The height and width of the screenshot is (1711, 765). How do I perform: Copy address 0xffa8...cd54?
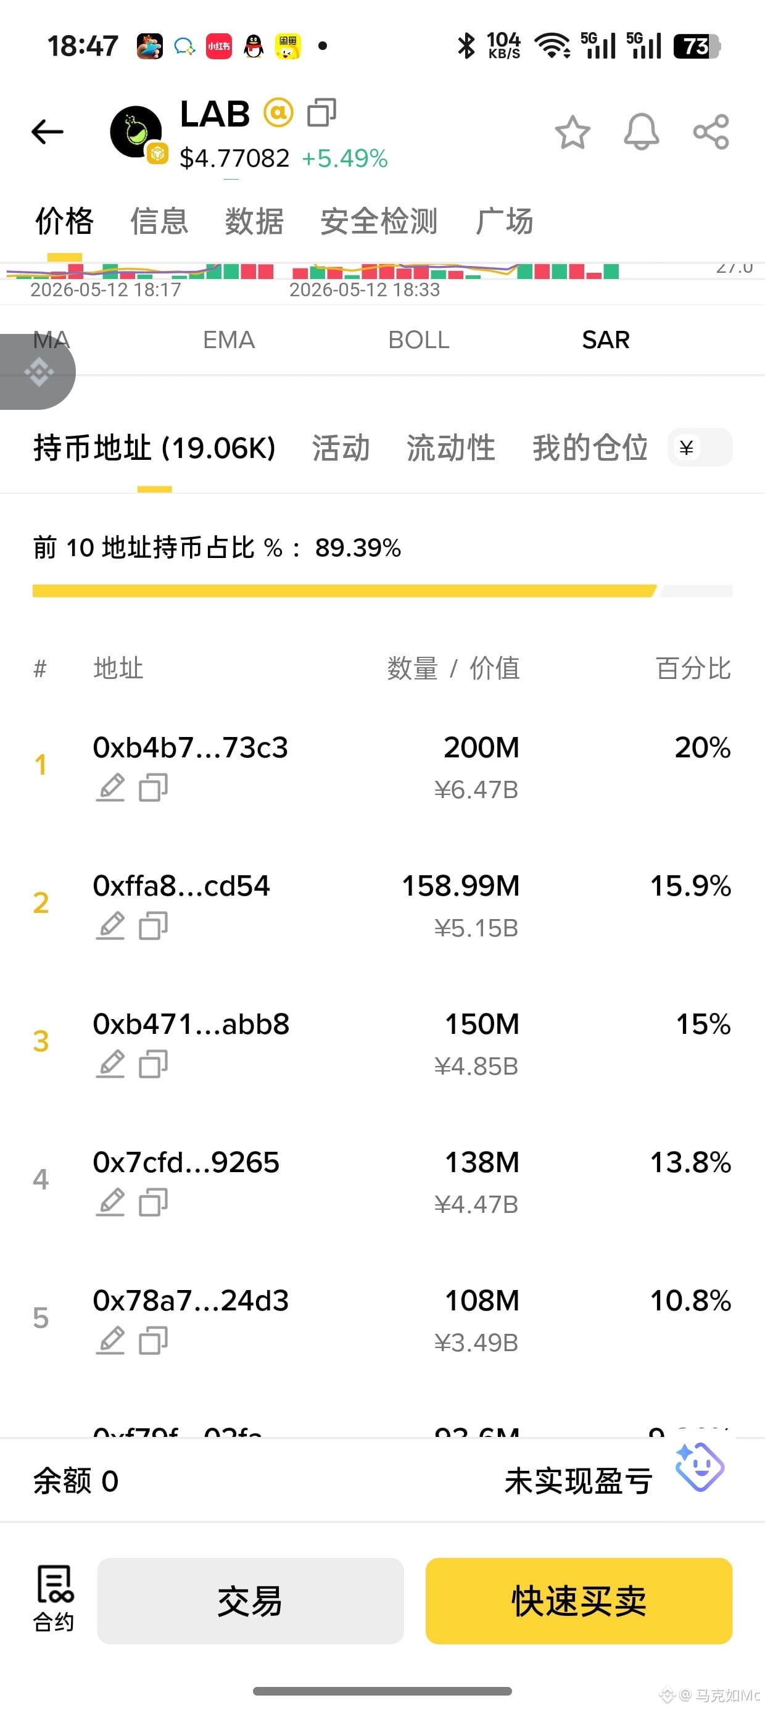pos(154,925)
